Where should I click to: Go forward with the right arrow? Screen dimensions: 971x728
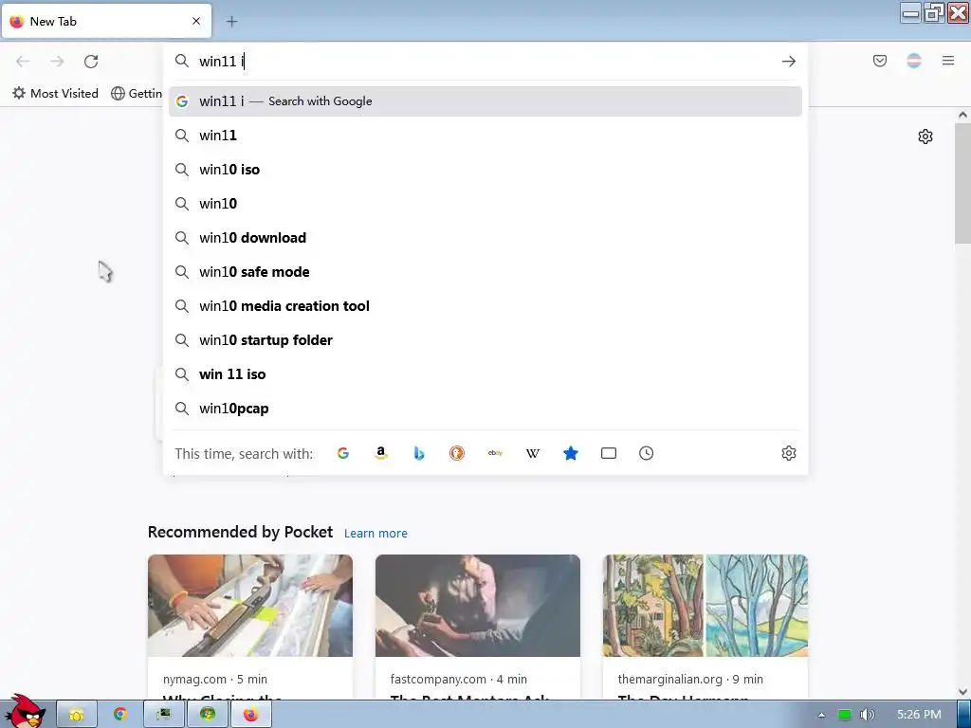click(57, 62)
